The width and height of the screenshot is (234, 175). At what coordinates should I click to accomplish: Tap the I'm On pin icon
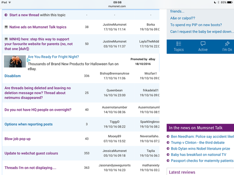[227, 44]
